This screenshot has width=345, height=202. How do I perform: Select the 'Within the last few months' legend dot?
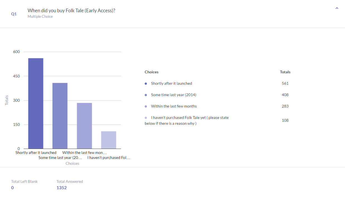coord(146,106)
